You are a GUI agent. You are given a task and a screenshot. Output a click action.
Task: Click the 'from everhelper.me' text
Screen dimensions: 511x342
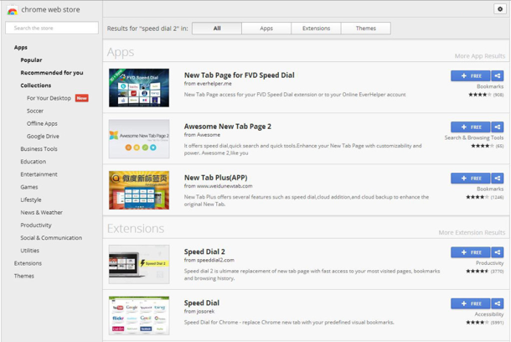pos(208,84)
